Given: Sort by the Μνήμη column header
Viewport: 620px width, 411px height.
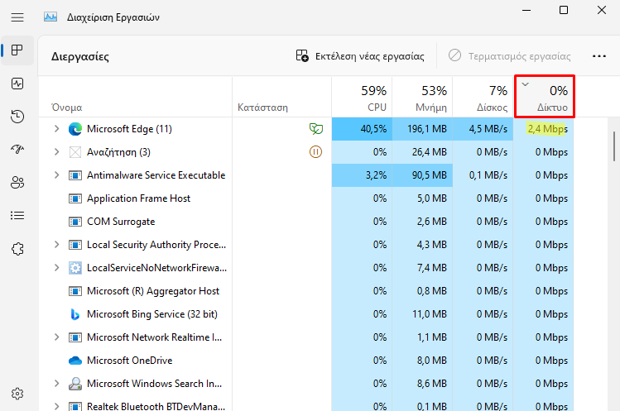Looking at the screenshot, I should pyautogui.click(x=422, y=97).
